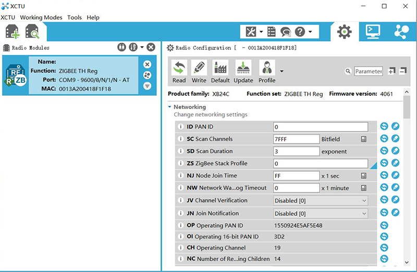Click the Discover radio modules icon
417x272 pixels.
[32, 32]
